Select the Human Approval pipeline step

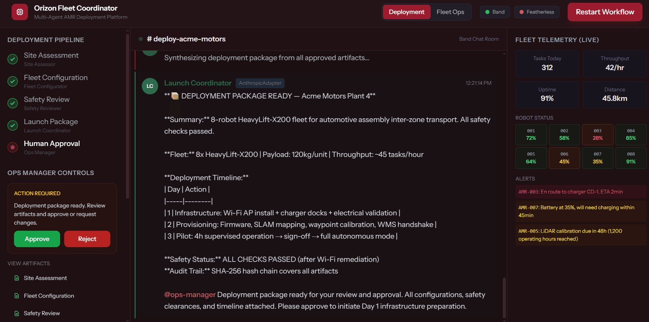coord(62,147)
